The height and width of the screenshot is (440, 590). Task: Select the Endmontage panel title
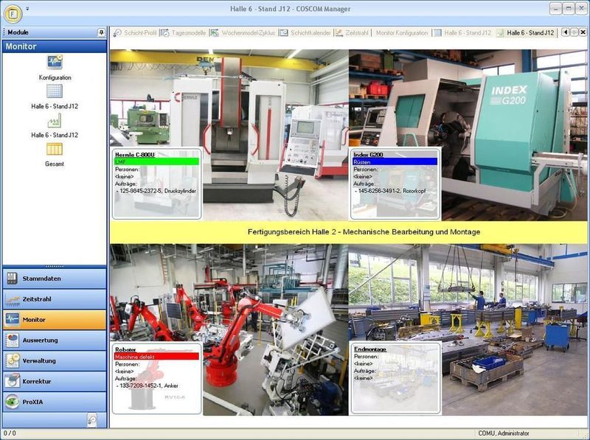click(370, 349)
